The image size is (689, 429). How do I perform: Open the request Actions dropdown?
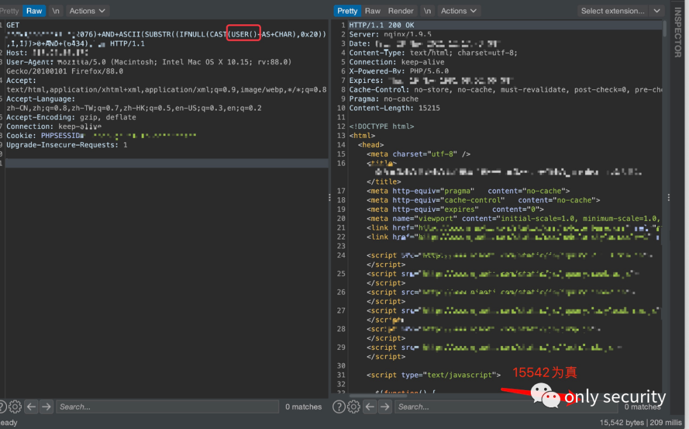click(87, 11)
